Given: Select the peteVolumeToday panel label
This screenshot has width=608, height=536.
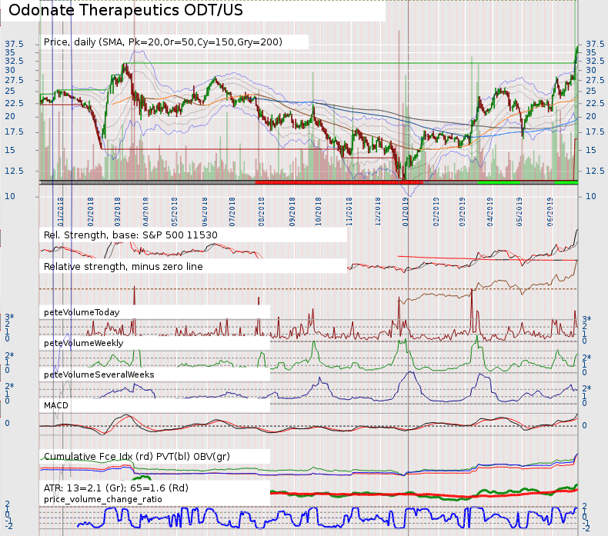Looking at the screenshot, I should coord(82,312).
